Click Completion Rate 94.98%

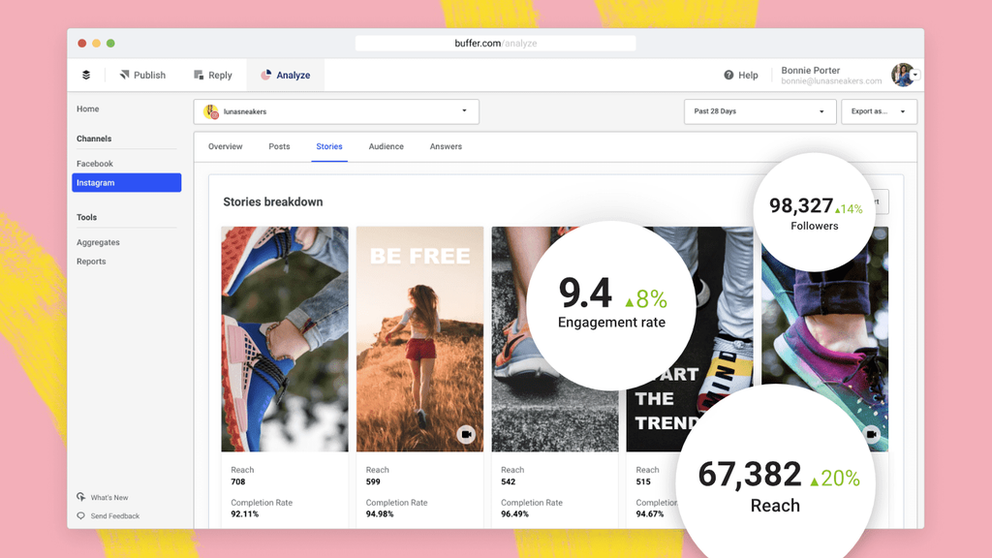point(380,513)
